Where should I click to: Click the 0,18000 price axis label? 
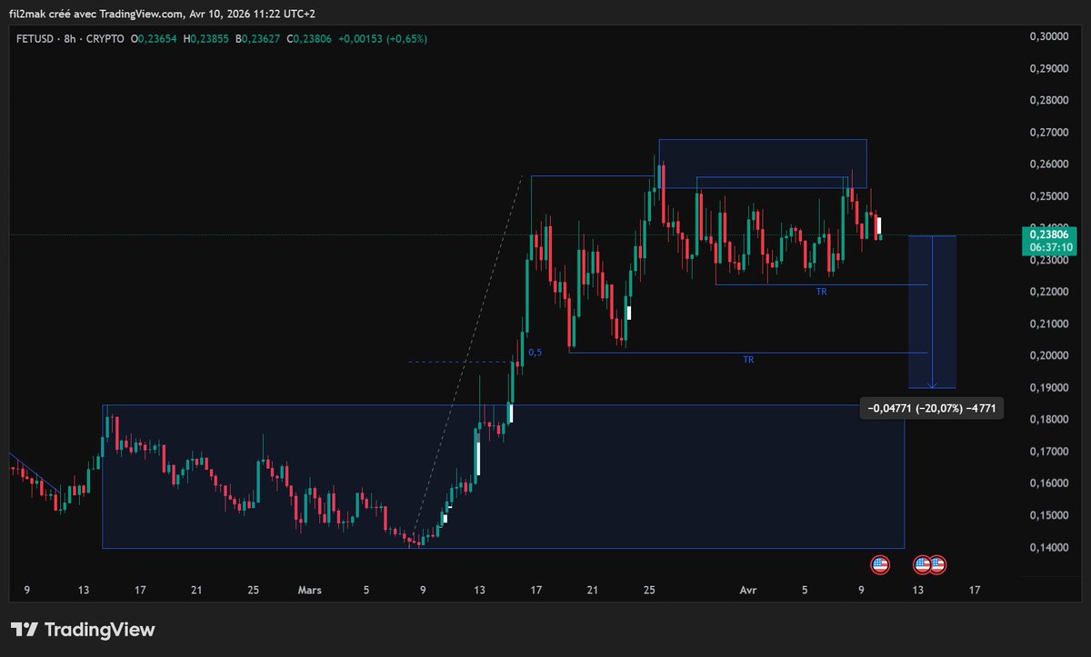point(1048,420)
